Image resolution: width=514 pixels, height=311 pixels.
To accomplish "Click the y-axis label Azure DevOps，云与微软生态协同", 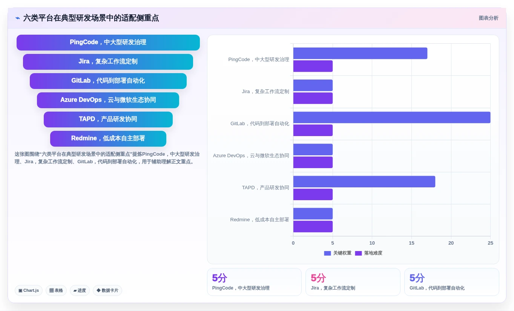I will coord(251,156).
